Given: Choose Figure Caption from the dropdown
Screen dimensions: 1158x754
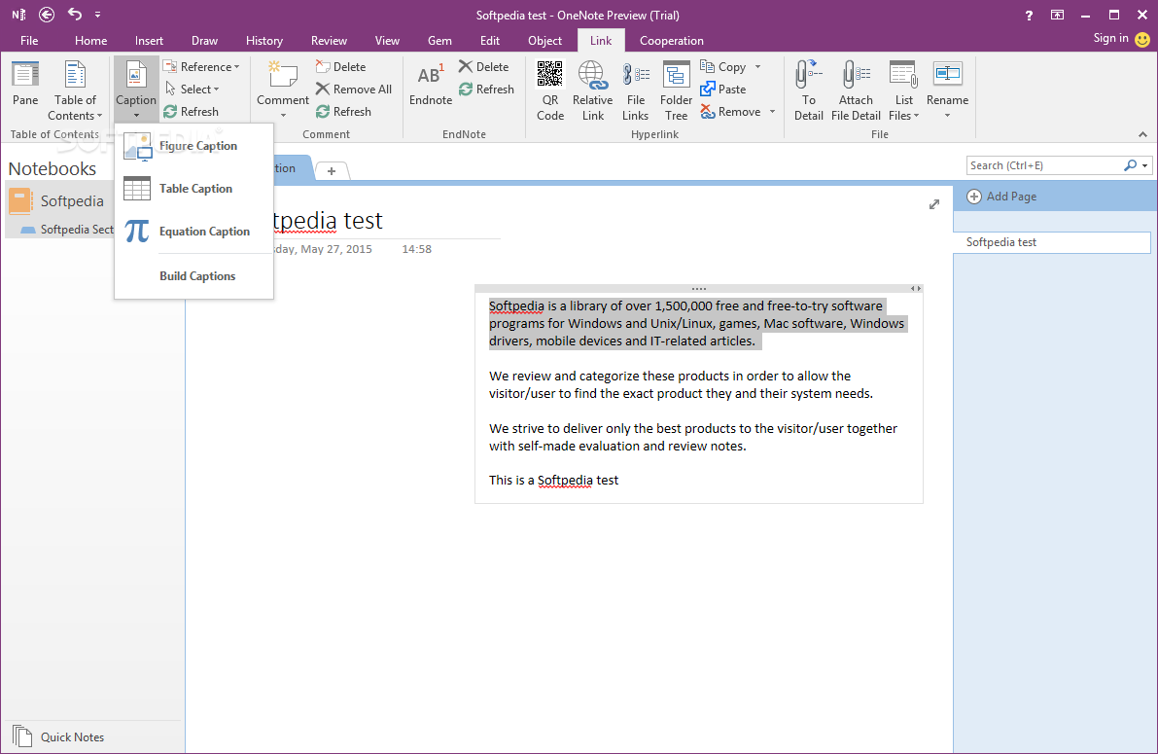Looking at the screenshot, I should point(194,146).
